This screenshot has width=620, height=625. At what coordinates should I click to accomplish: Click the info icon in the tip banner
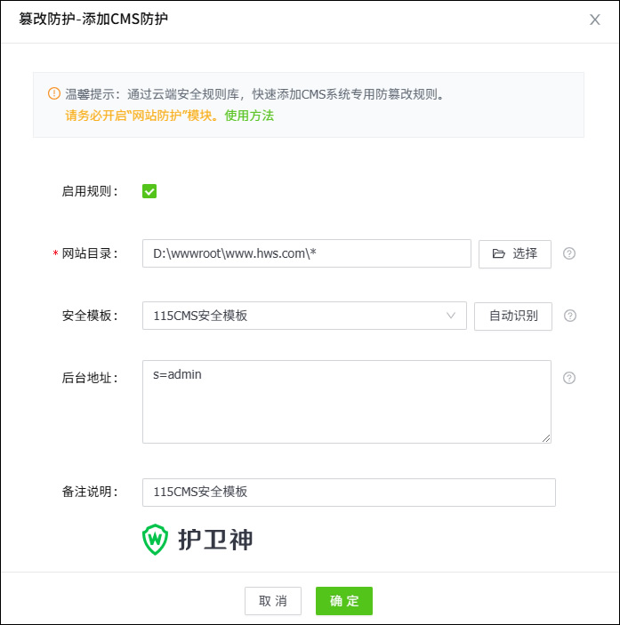[x=53, y=93]
